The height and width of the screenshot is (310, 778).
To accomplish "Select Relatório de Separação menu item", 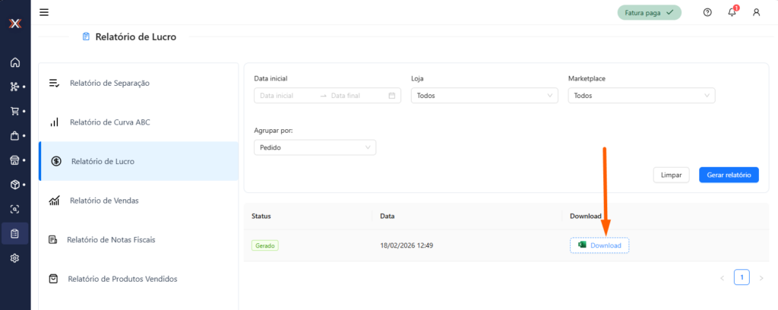I will tap(109, 83).
